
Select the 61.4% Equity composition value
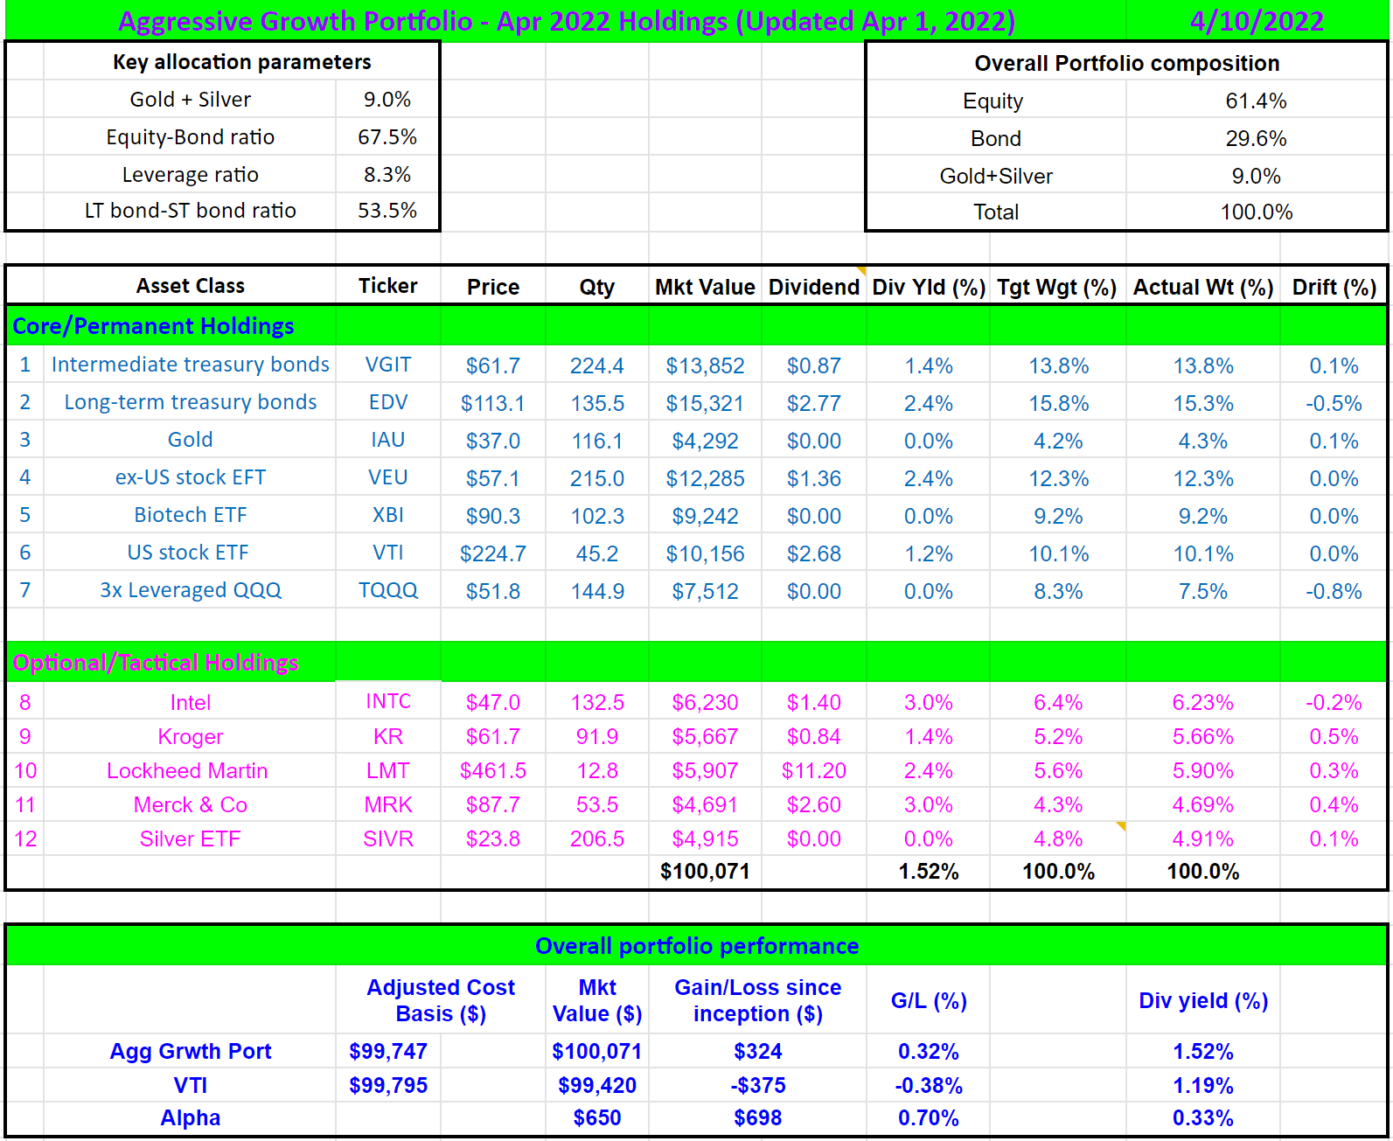[1256, 101]
